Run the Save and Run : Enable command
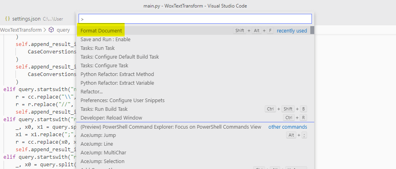This screenshot has height=169, width=396. (x=105, y=39)
